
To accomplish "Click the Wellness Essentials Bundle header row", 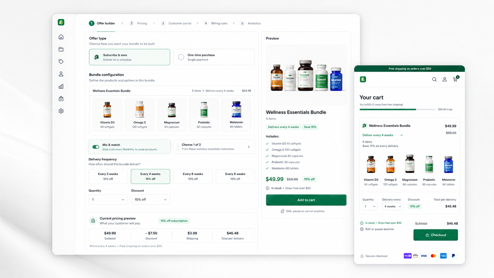I will click(172, 91).
